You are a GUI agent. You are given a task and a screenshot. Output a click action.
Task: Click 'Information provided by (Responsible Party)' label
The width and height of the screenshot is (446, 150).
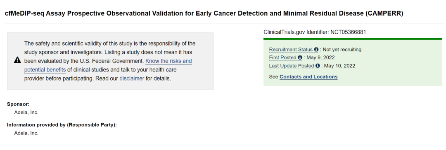click(x=62, y=125)
